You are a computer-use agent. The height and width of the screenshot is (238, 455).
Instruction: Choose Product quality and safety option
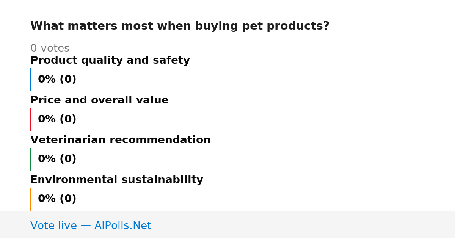(x=110, y=61)
